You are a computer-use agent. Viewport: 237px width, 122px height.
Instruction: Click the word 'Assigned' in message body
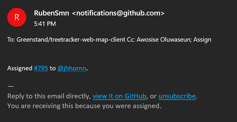coord(20,69)
